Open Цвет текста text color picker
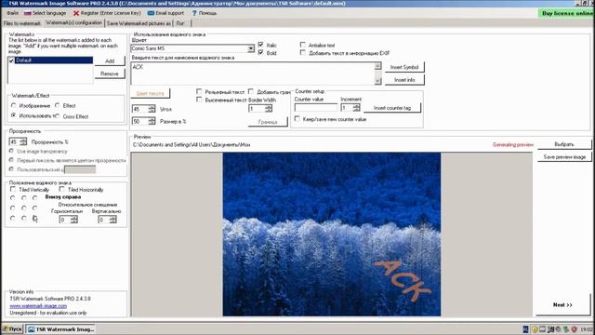The width and height of the screenshot is (595, 335). 151,93
